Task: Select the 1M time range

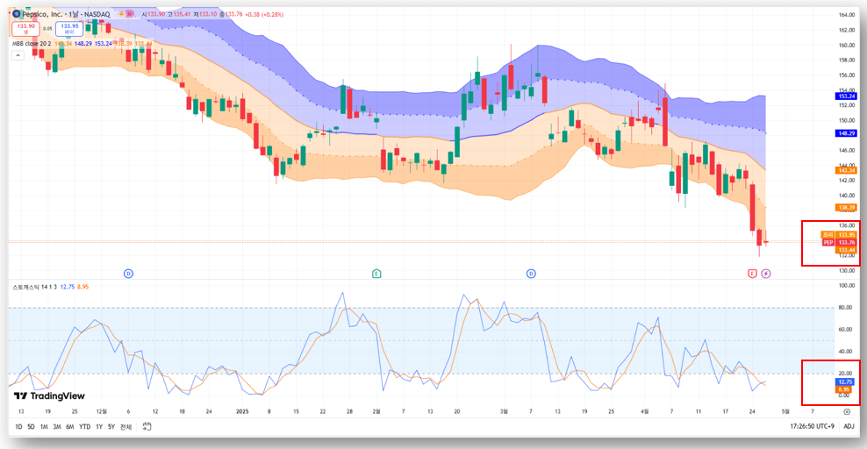Action: [x=44, y=427]
